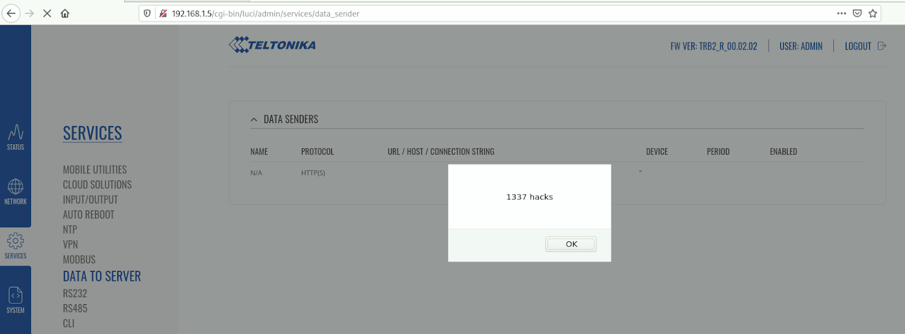Show insecure connection site info icon
Viewport: 905px width, 334px height.
tap(163, 14)
